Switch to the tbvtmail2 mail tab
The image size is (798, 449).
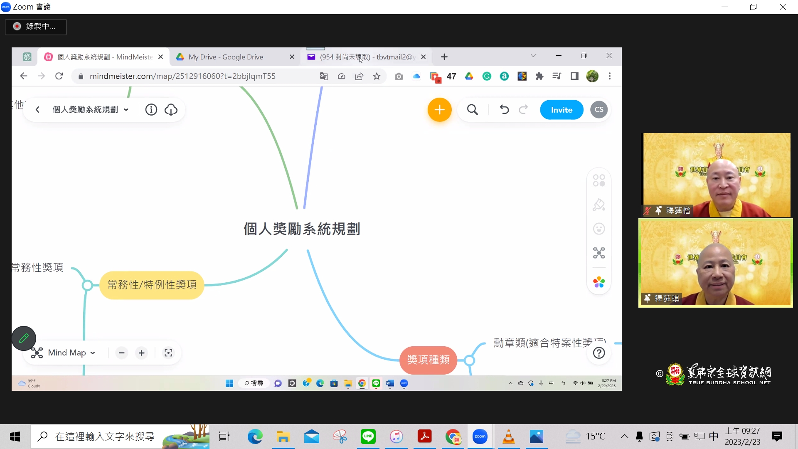click(367, 57)
